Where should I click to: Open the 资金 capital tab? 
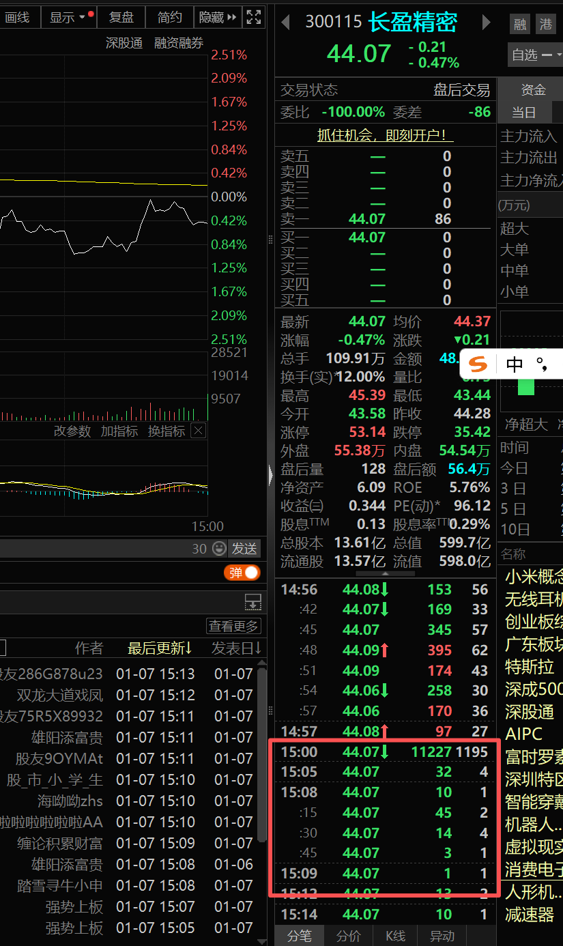point(533,89)
